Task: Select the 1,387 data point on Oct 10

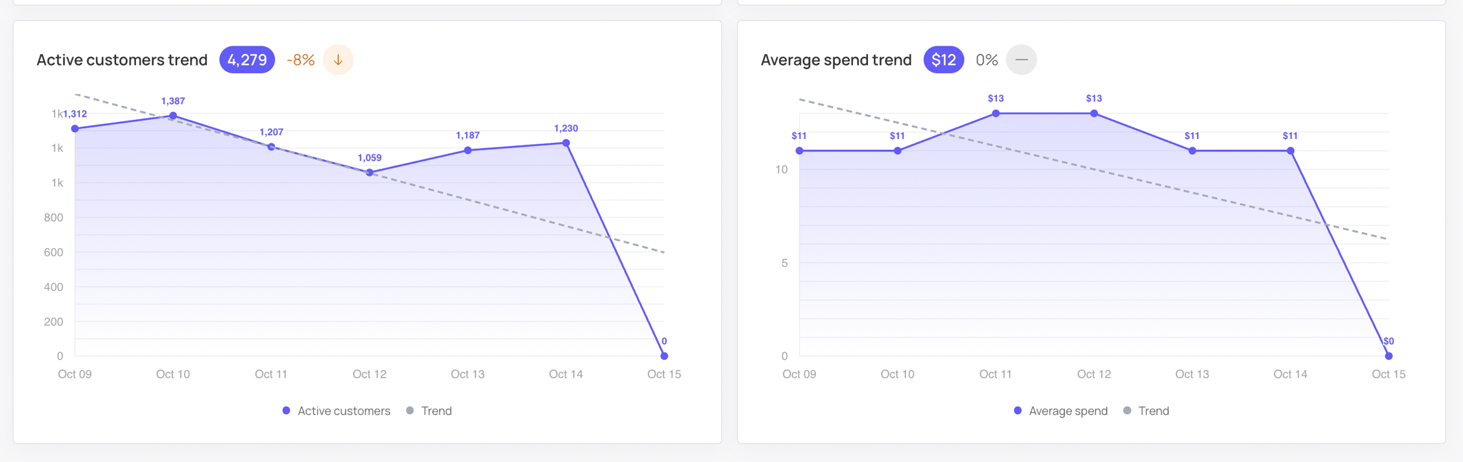Action: 173,115
